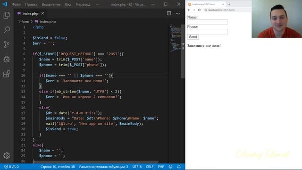Click the $isSend = true; line
The width and height of the screenshot is (302, 170).
pos(62,129)
